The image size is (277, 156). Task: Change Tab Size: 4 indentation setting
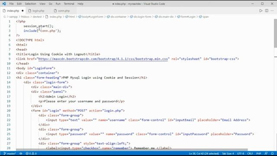pyautogui.click(x=228, y=153)
